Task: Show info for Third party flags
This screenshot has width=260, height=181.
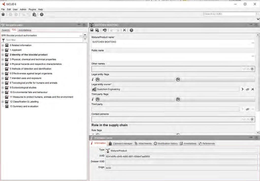Action: [93, 99]
